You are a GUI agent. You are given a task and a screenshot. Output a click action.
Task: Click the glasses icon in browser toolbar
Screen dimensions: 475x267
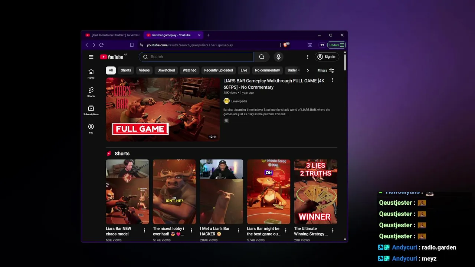click(322, 45)
